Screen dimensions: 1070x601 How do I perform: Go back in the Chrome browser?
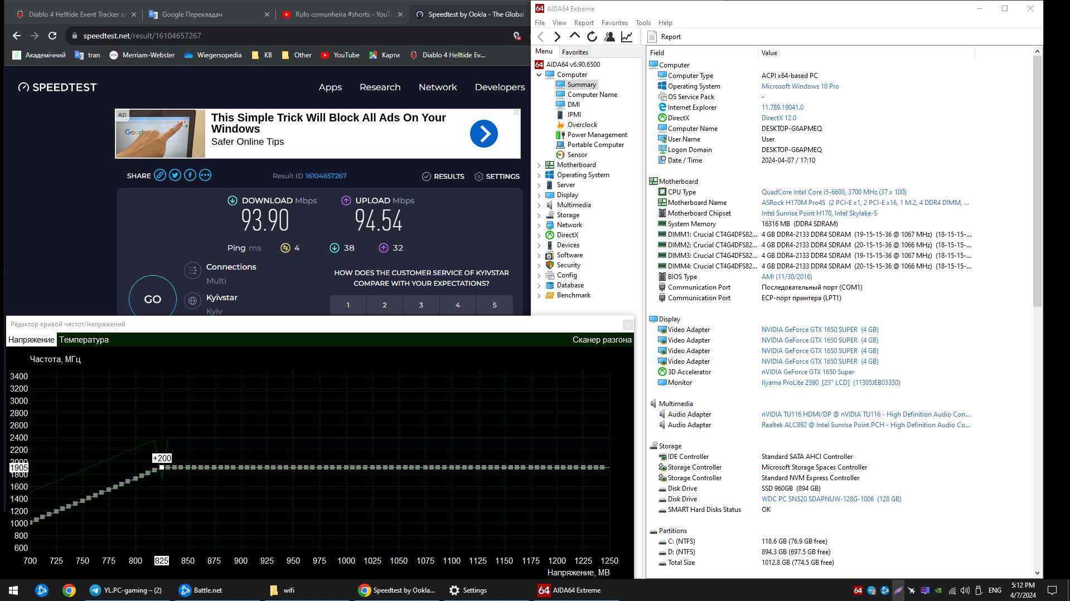17,36
